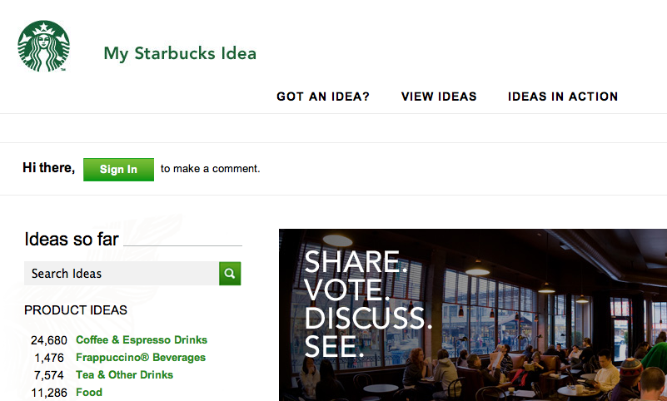Viewport: 667px width, 401px height.
Task: Click the 1,476 Frappuccino idea count
Action: 49,358
